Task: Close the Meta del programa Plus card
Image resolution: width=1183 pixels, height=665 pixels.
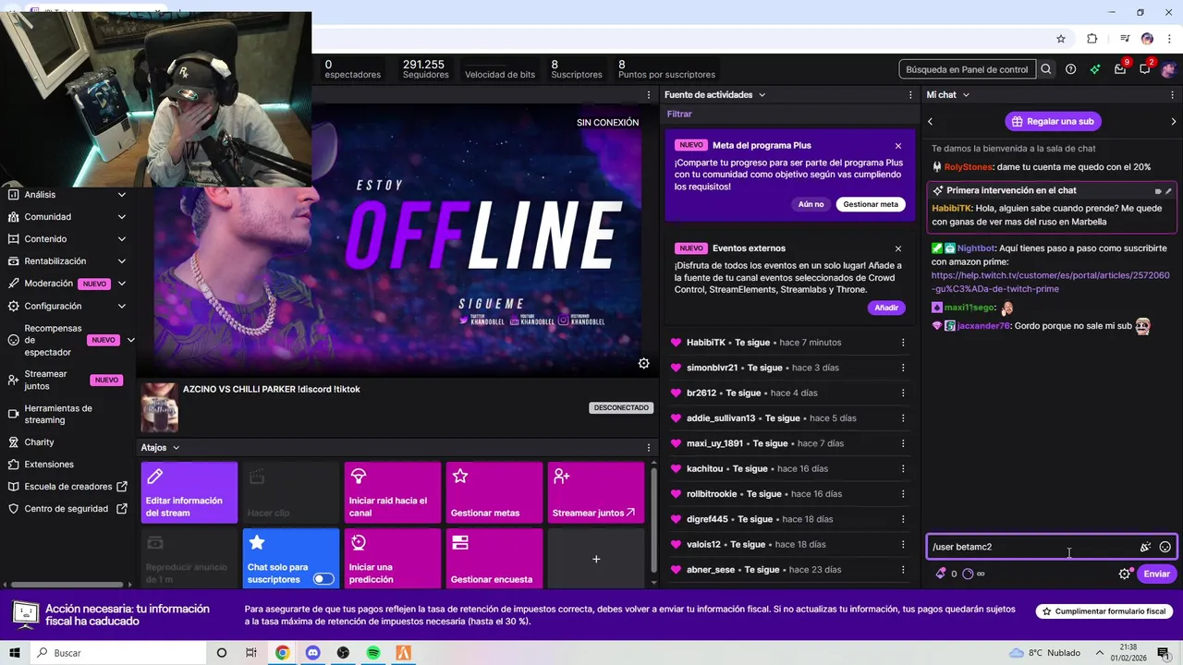Action: point(897,145)
